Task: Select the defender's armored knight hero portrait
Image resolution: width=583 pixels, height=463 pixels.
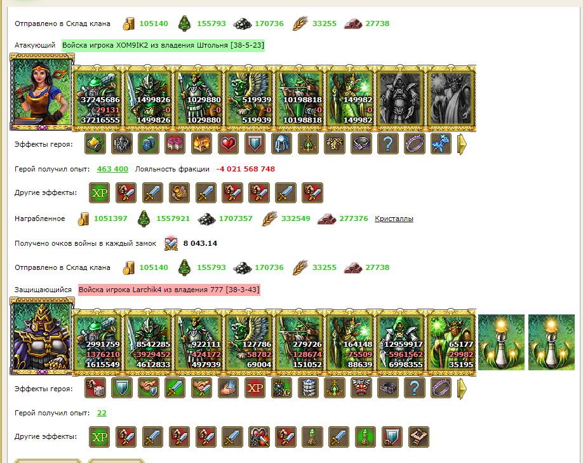Action: click(x=42, y=336)
